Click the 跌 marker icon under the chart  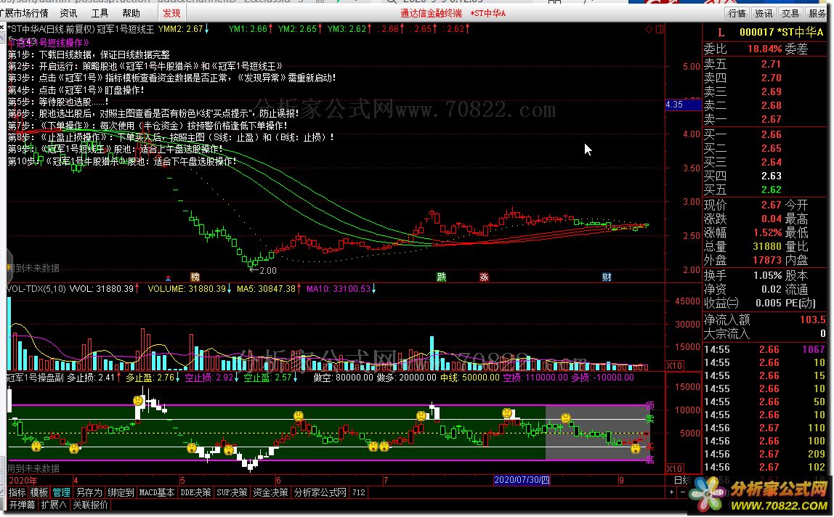point(442,277)
